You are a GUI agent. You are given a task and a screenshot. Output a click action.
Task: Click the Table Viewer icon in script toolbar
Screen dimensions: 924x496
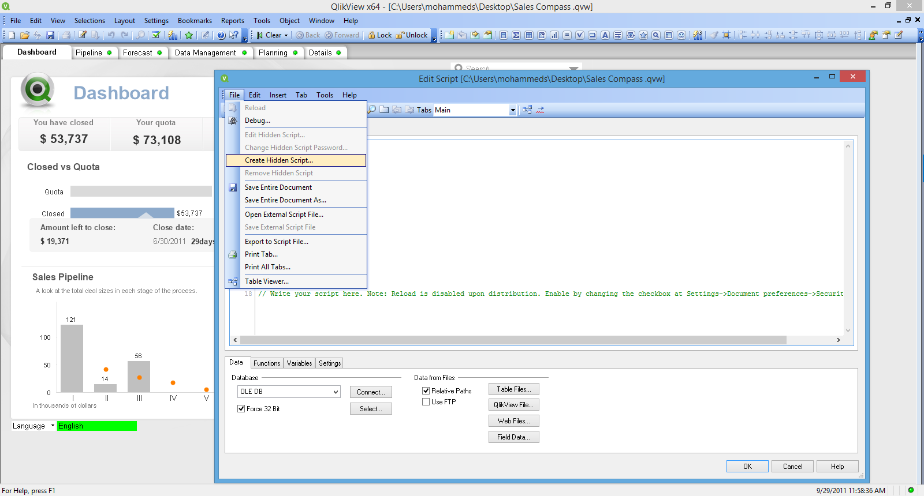coord(527,110)
